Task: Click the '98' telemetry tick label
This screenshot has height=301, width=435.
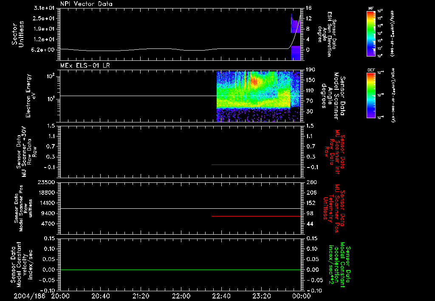Action: (x=309, y=213)
